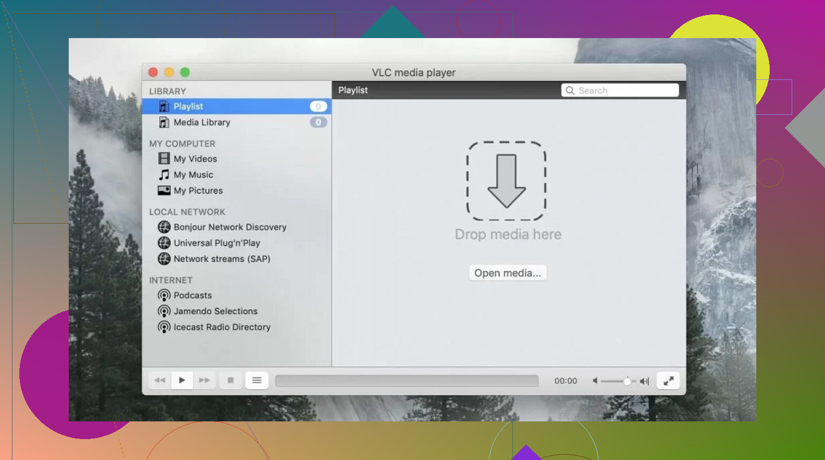Zoom the VLC window with the green button

(185, 72)
